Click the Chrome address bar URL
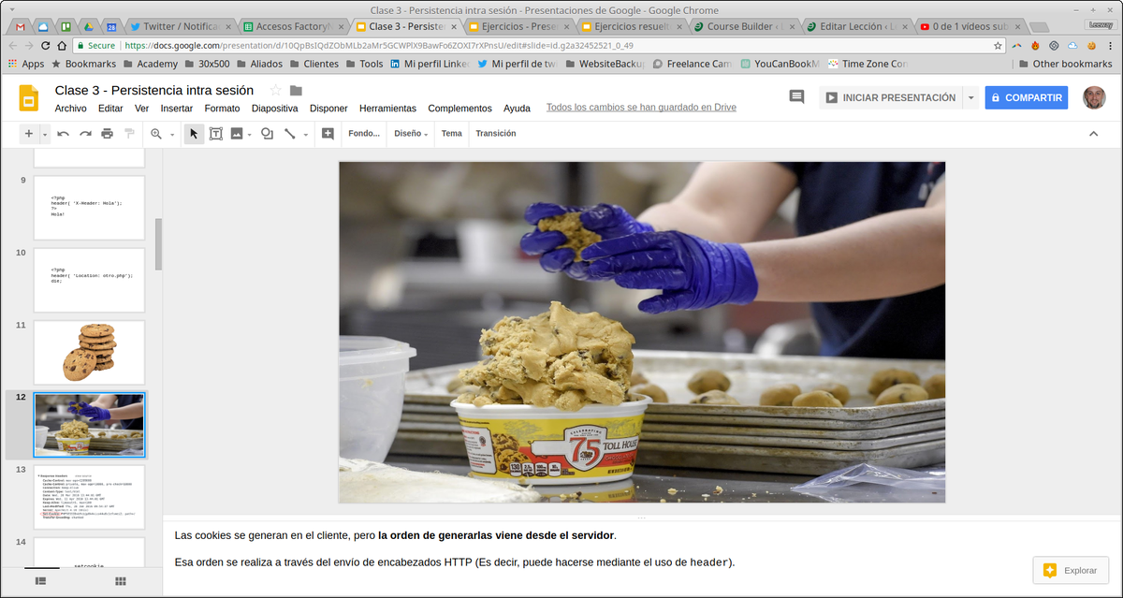 click(x=378, y=45)
